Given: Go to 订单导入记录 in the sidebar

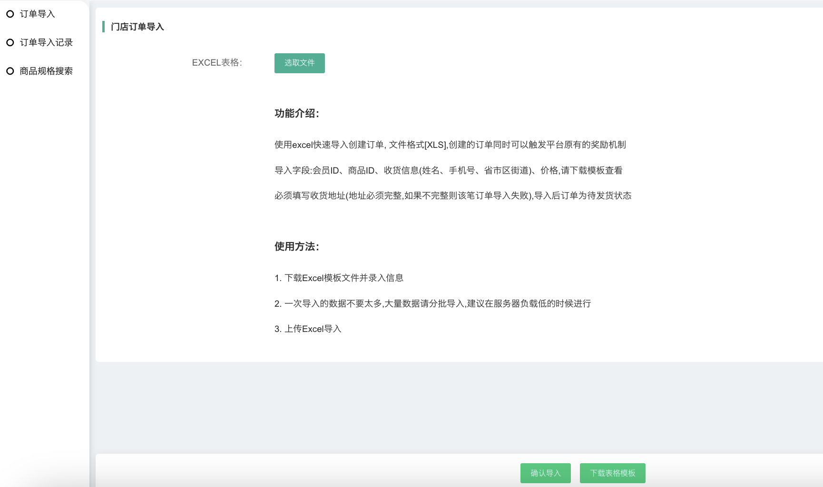Looking at the screenshot, I should pos(46,43).
